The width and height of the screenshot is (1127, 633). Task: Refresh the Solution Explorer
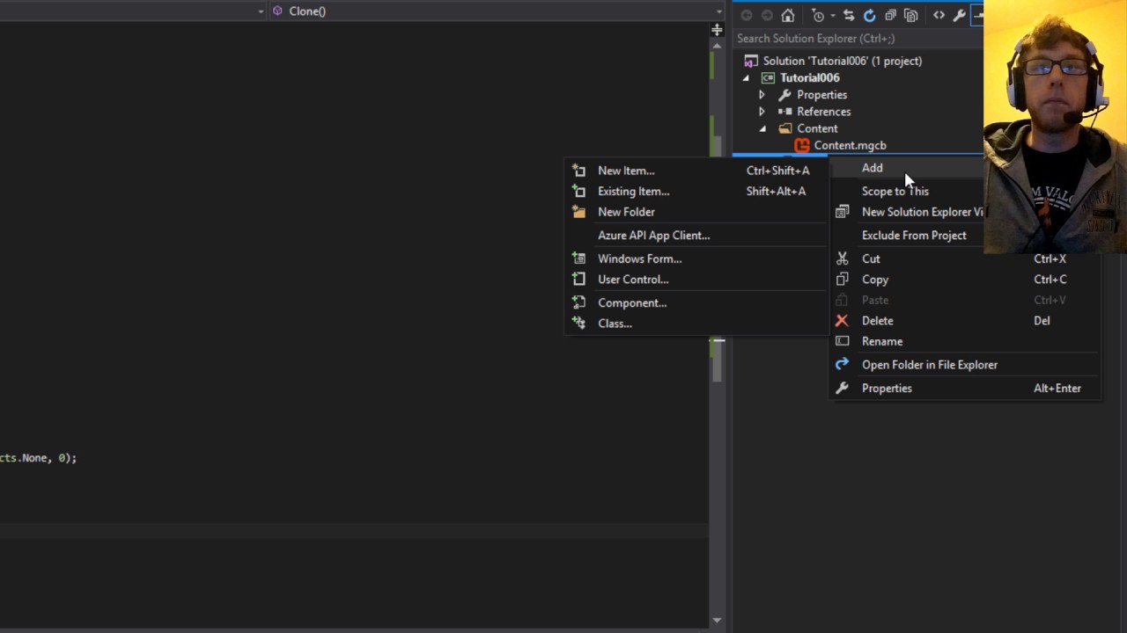point(869,15)
